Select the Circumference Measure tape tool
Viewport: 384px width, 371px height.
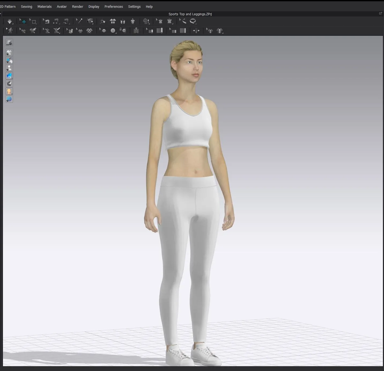193,21
